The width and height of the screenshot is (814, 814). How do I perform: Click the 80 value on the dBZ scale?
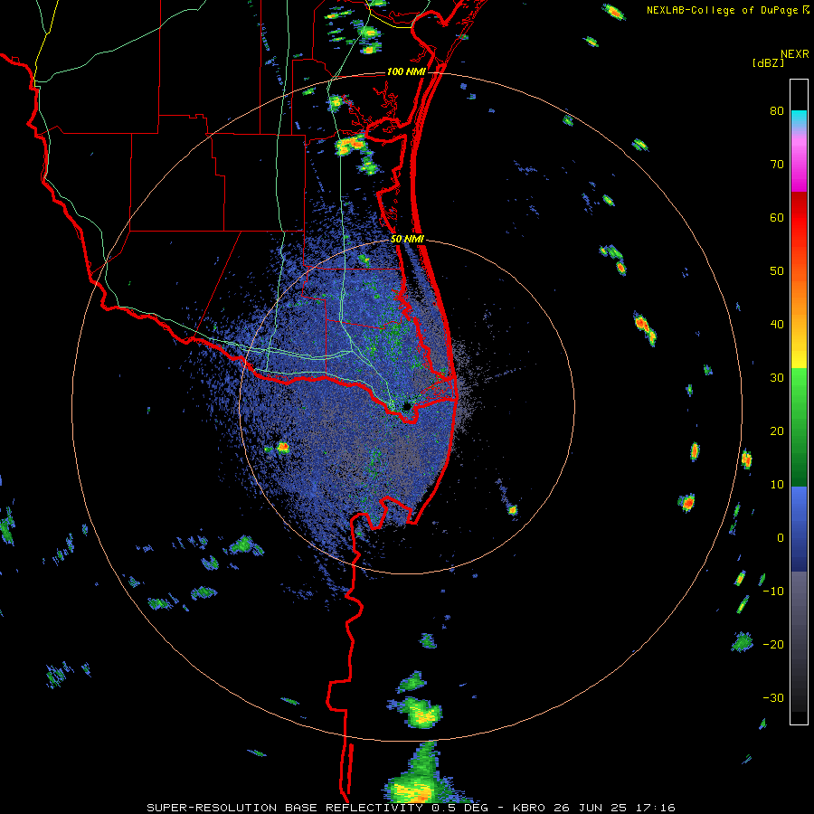click(x=777, y=111)
